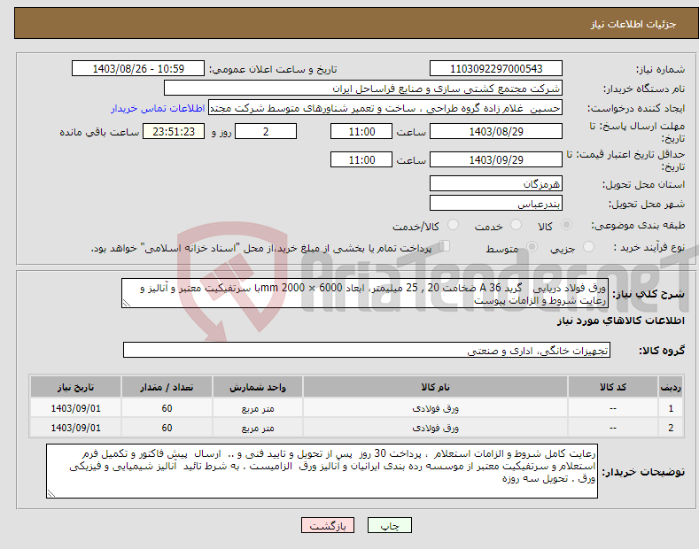Click ورق فولادی in row 1
The height and width of the screenshot is (549, 699).
435,408
